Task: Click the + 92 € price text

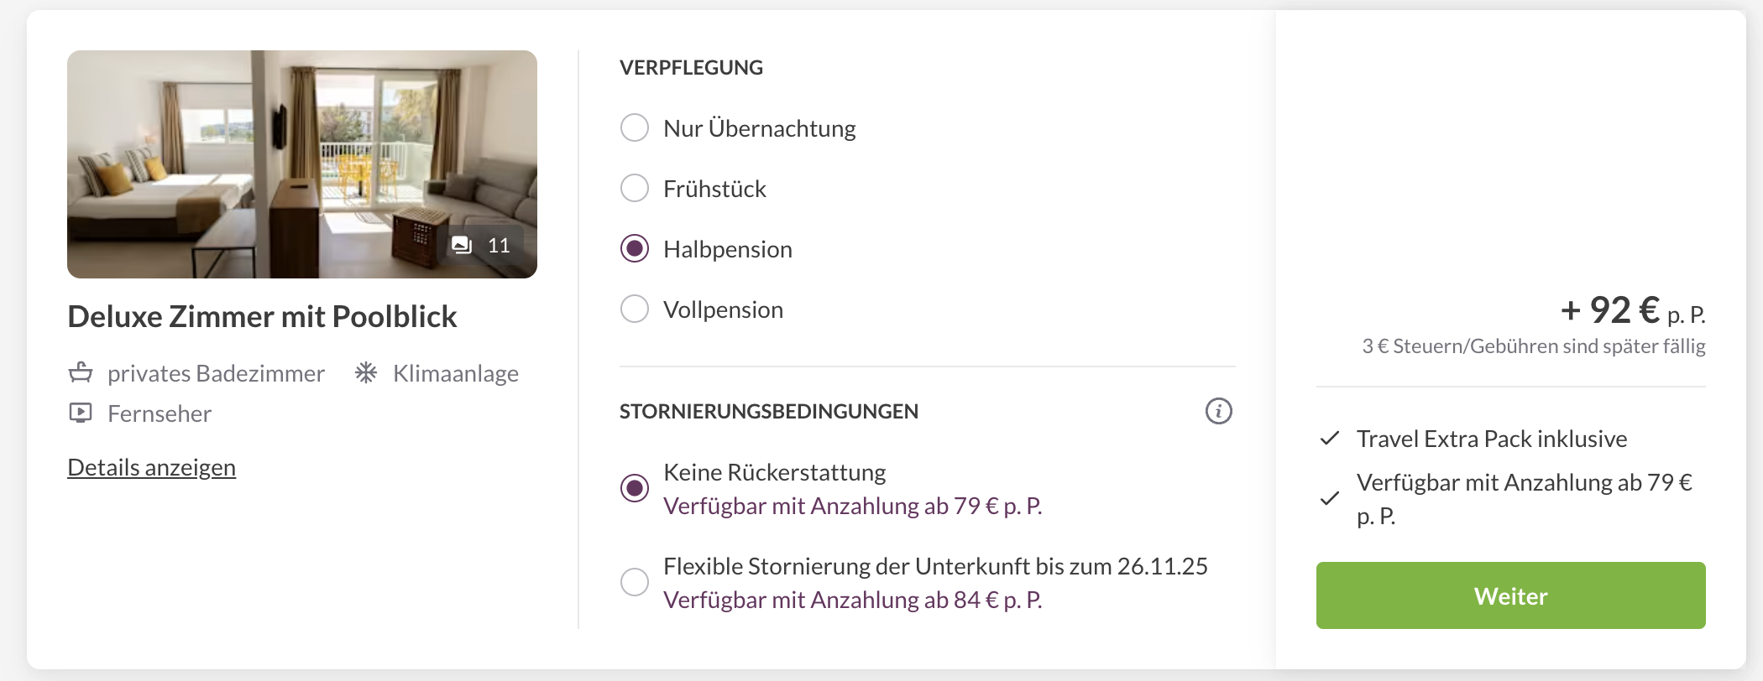Action: (x=1609, y=310)
